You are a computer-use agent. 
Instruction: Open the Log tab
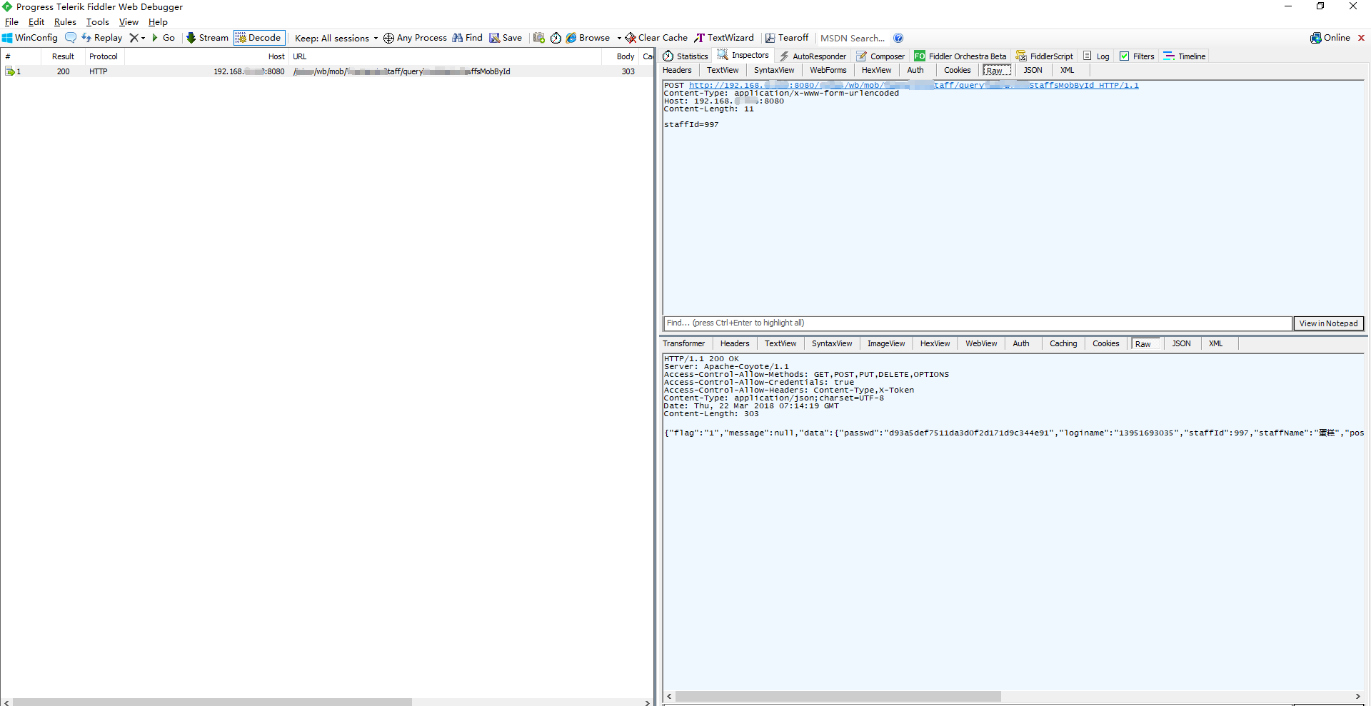click(1096, 56)
